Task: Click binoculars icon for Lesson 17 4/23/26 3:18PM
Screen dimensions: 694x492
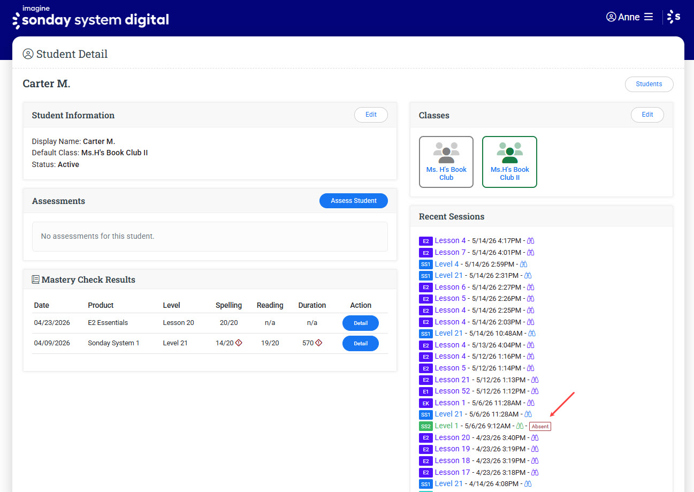Action: (535, 473)
